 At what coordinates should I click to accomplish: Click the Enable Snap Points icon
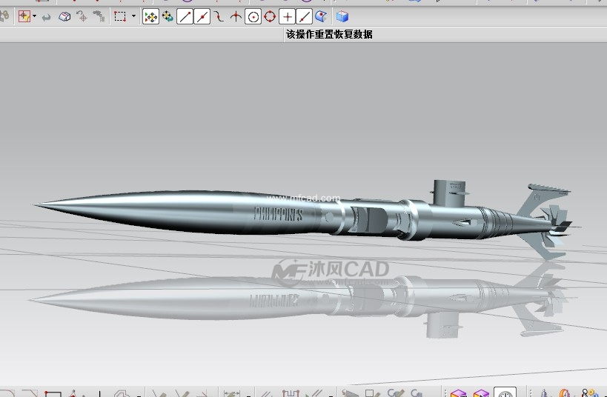pos(150,16)
